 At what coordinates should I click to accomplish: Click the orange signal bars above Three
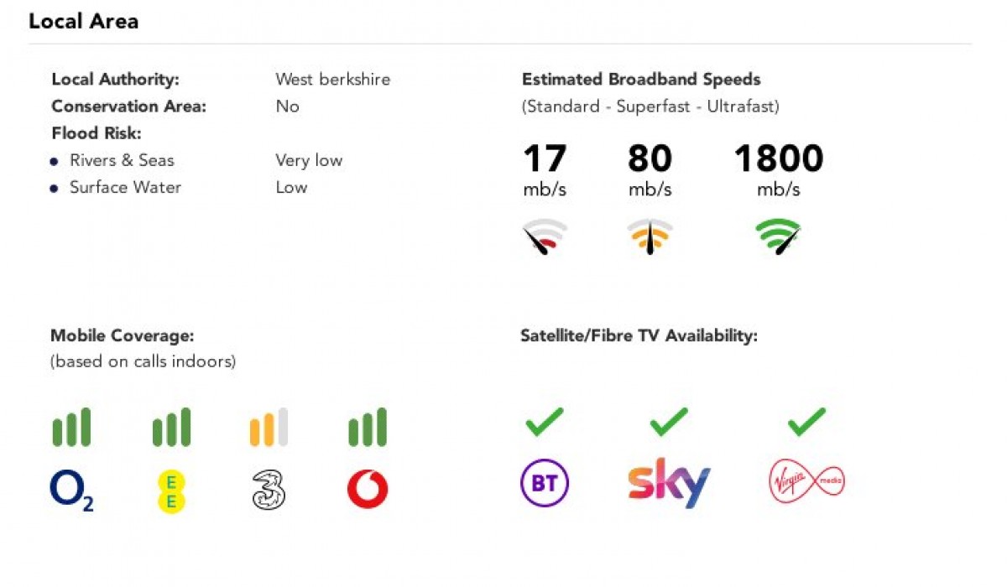pos(269,428)
